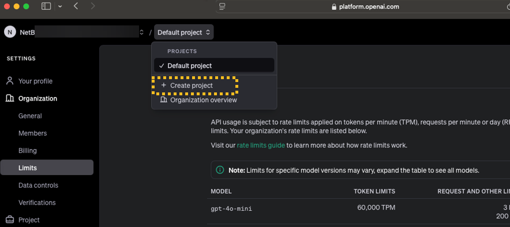Screen dimensions: 510x227
Task: Click the Organization building icon in sidebar
Action: 10,98
